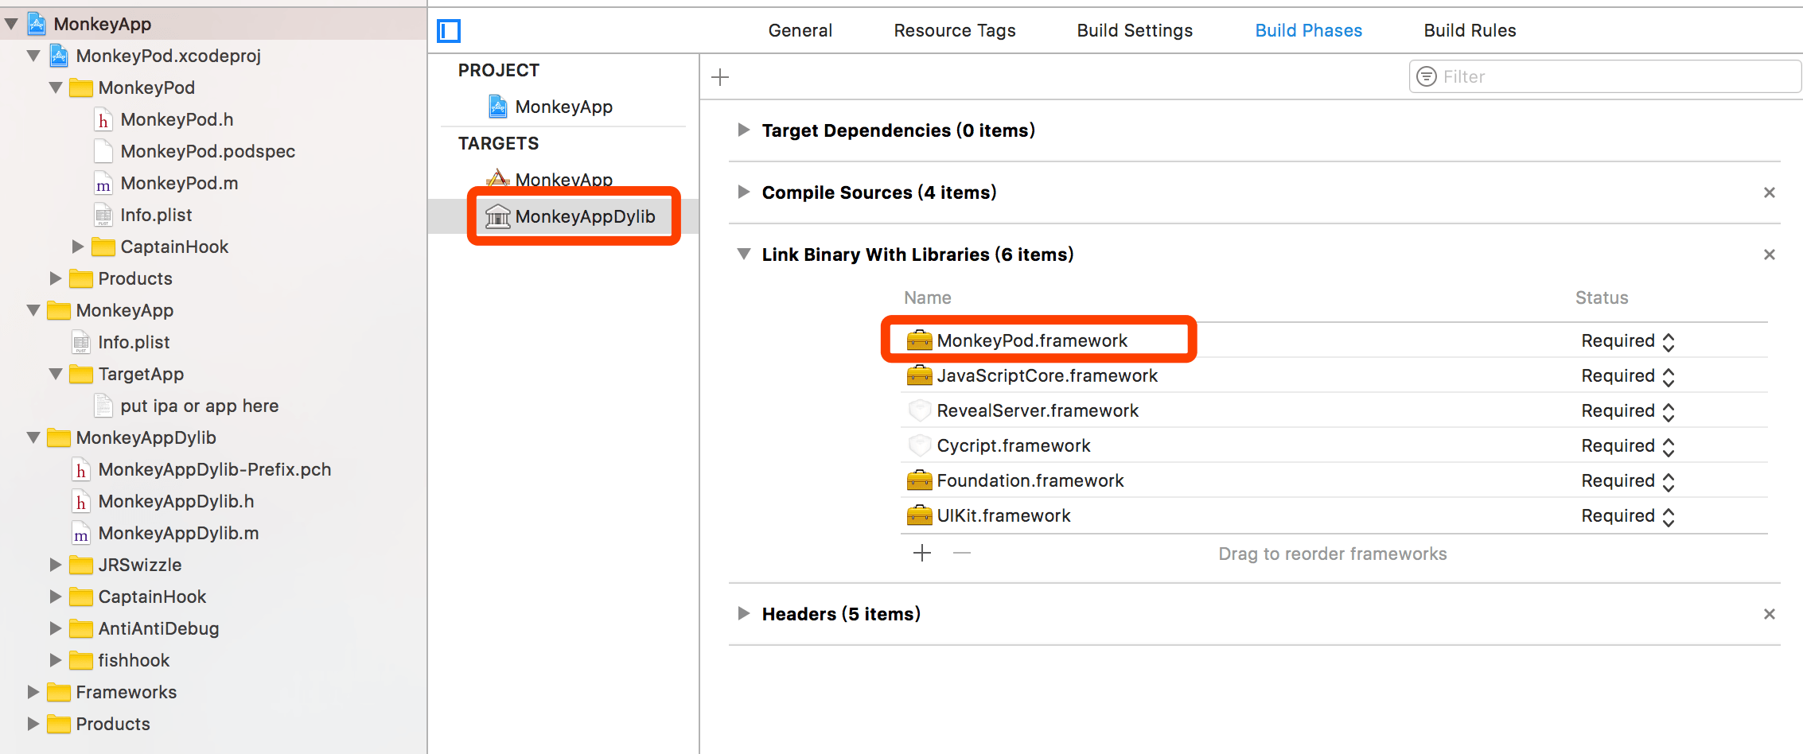Open the Build Settings tab
This screenshot has height=754, width=1803.
click(1135, 30)
